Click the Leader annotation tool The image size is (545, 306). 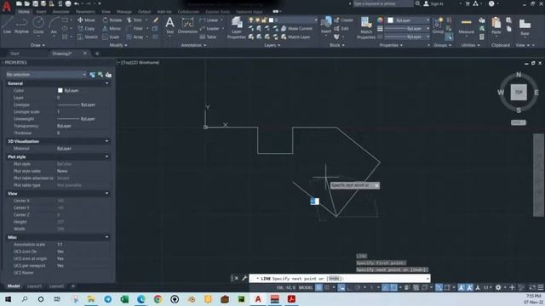(209, 28)
